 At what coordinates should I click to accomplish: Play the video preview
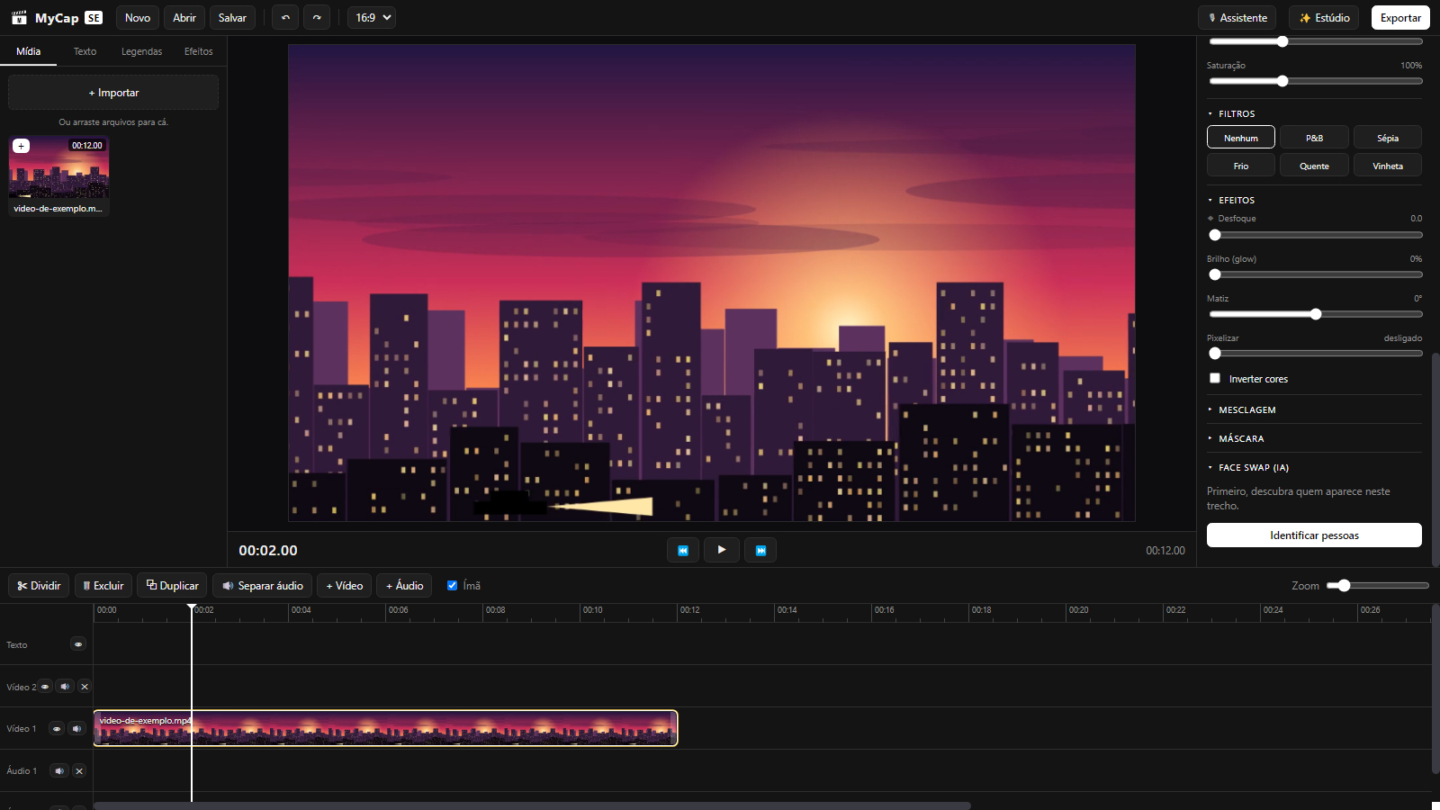pos(722,550)
